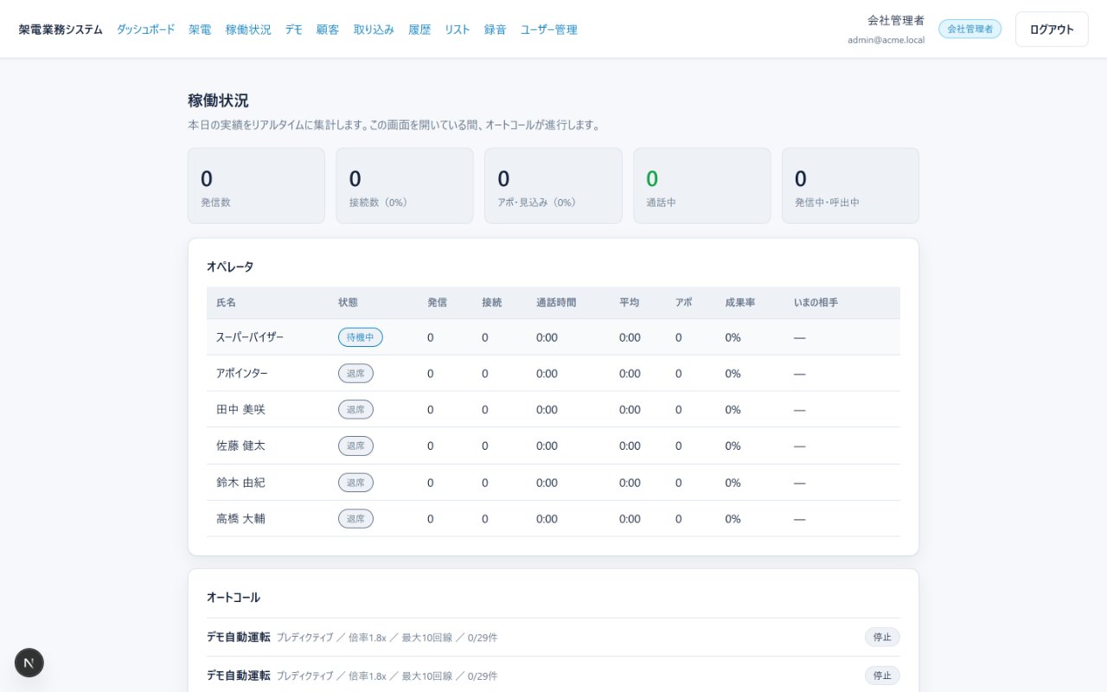Click the 会社管理者 role badge
The height and width of the screenshot is (692, 1107).
coord(969,29)
